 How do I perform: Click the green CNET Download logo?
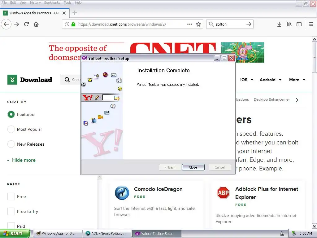coord(12,80)
